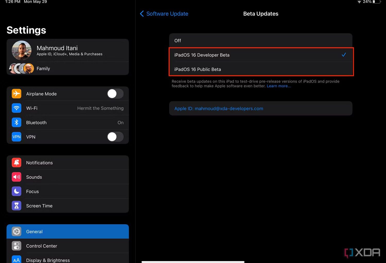Tap the Beta Updates title
The height and width of the screenshot is (263, 386).
coord(261,14)
